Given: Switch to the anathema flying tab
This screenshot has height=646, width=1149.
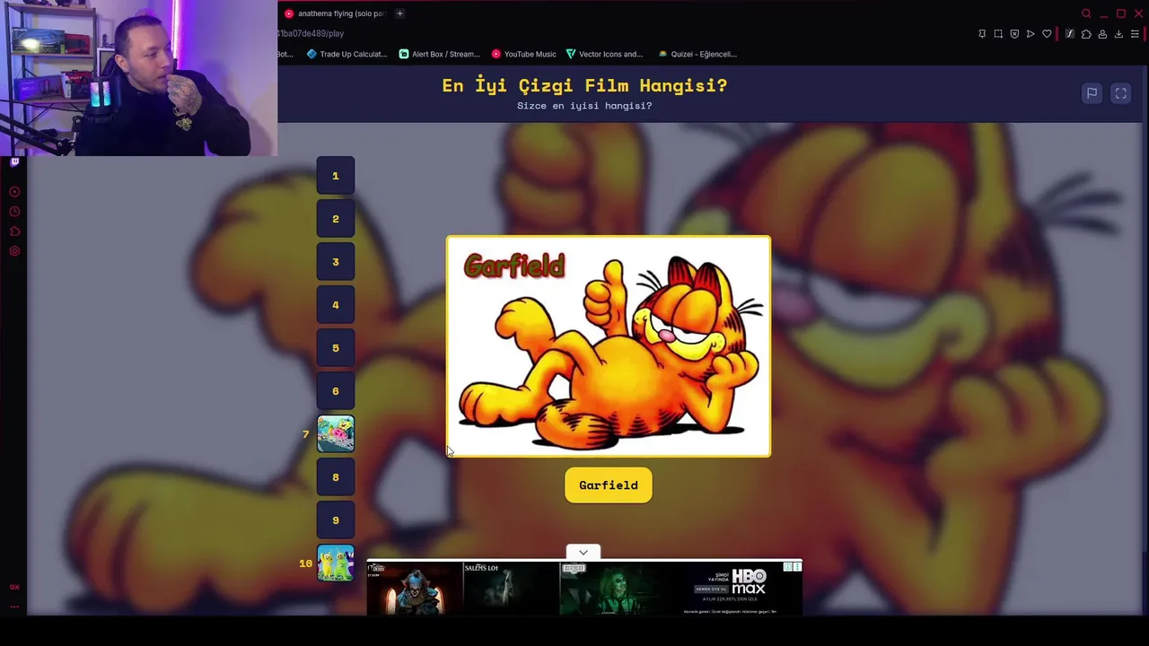Looking at the screenshot, I should tap(334, 13).
